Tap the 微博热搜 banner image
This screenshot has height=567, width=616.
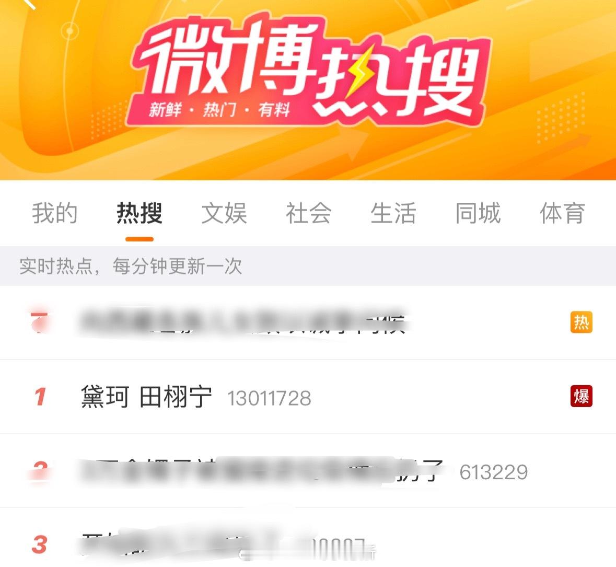point(308,90)
